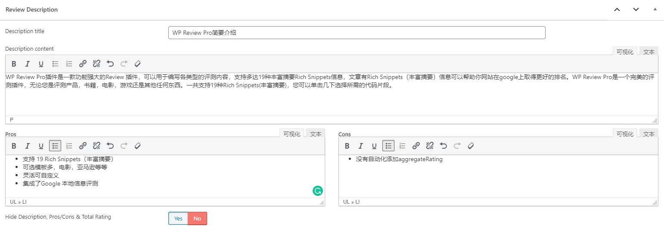Set Hide Description toggle to No
The height and width of the screenshot is (226, 664).
(x=197, y=218)
